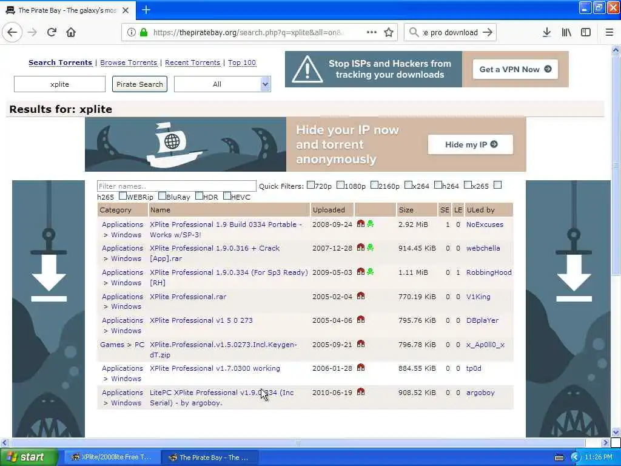
Task: Click magnet icon for the argoboy torrent
Action: (360, 392)
